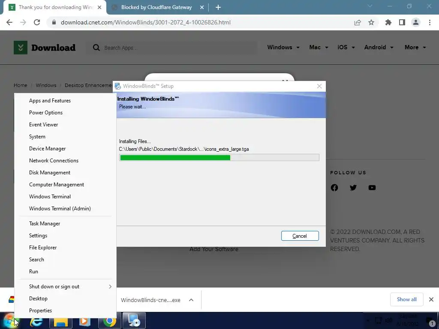
Task: Click the volume speaker tray icon
Action: click(x=388, y=320)
